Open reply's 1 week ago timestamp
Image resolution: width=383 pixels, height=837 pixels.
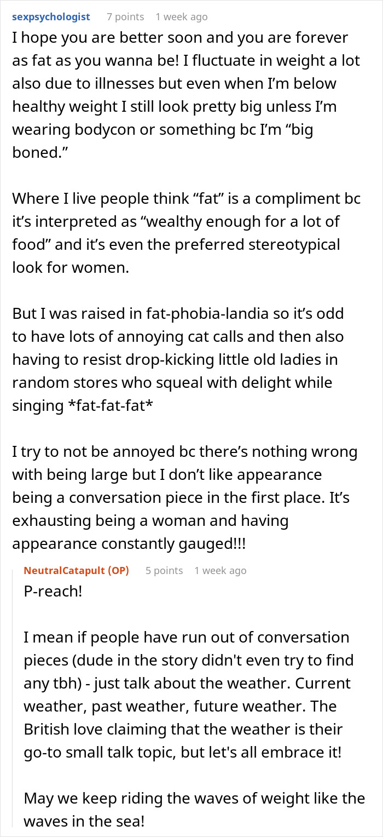click(x=220, y=570)
